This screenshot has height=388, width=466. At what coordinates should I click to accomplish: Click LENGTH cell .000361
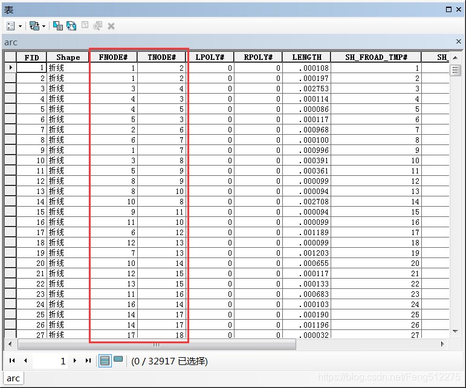tap(306, 171)
